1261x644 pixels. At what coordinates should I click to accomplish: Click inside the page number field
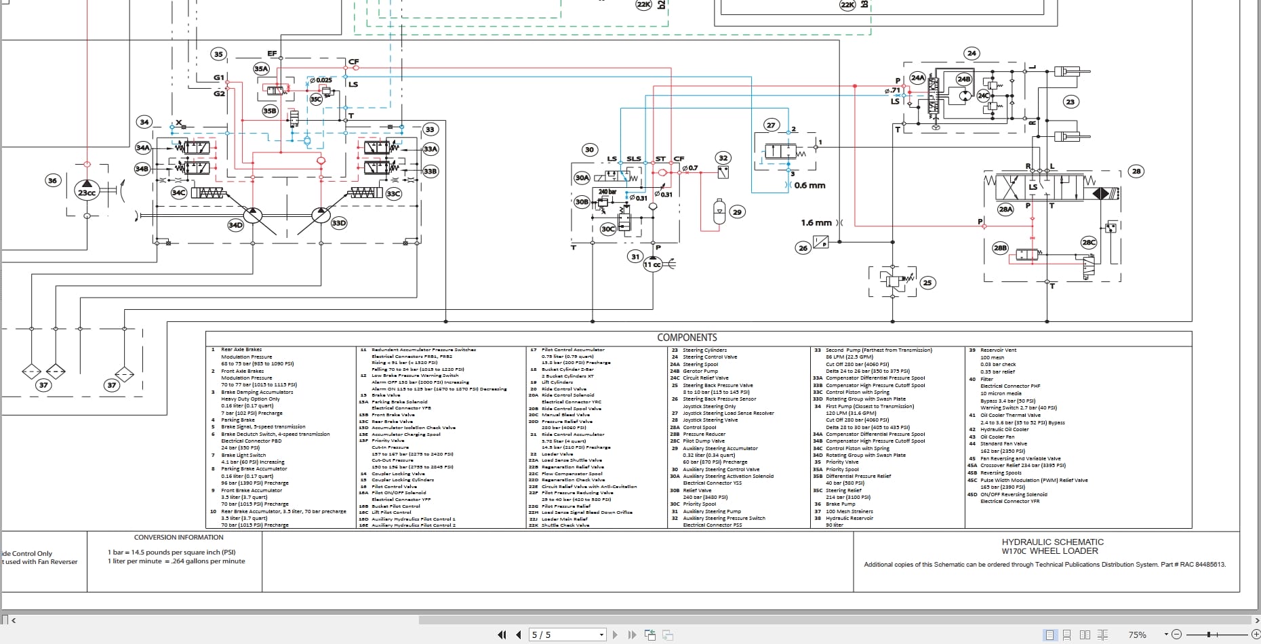click(556, 635)
